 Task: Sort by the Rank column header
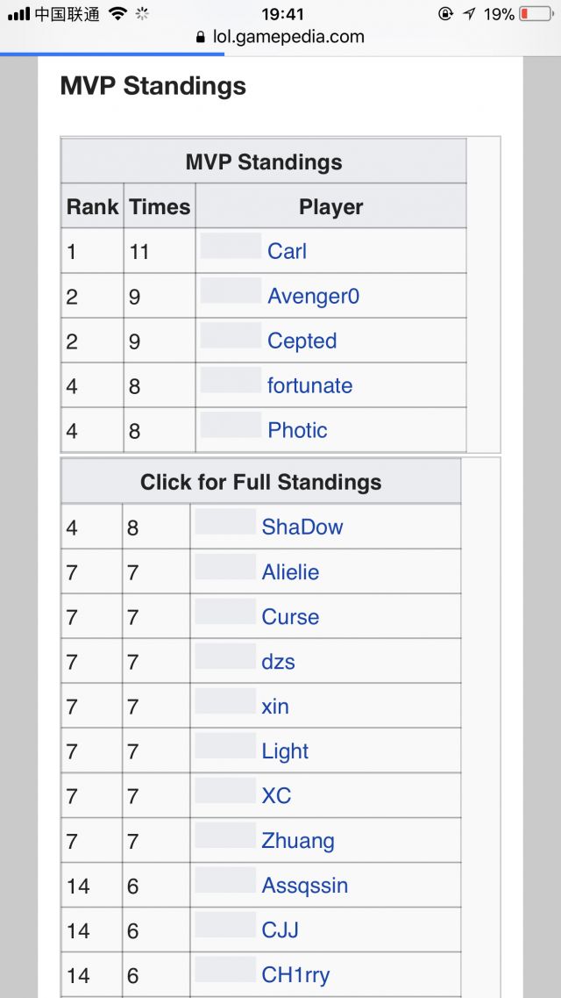[92, 207]
